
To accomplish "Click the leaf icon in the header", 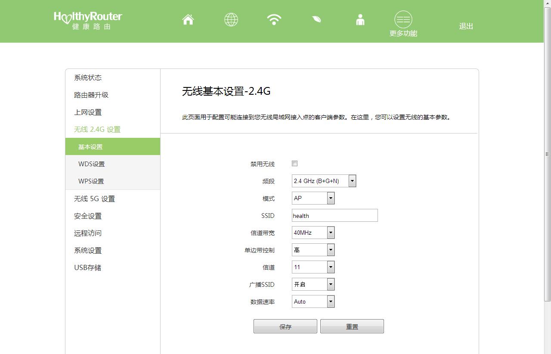I will pos(317,20).
